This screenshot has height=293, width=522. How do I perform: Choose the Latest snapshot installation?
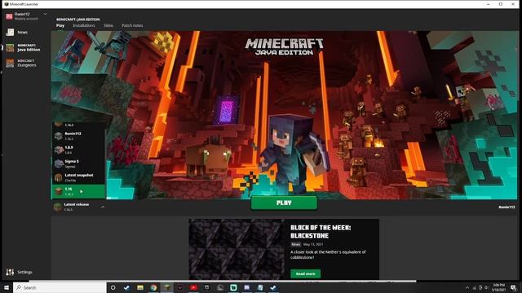tap(79, 177)
